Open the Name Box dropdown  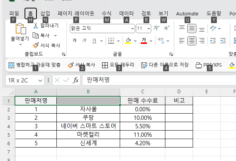pyautogui.click(x=40, y=80)
